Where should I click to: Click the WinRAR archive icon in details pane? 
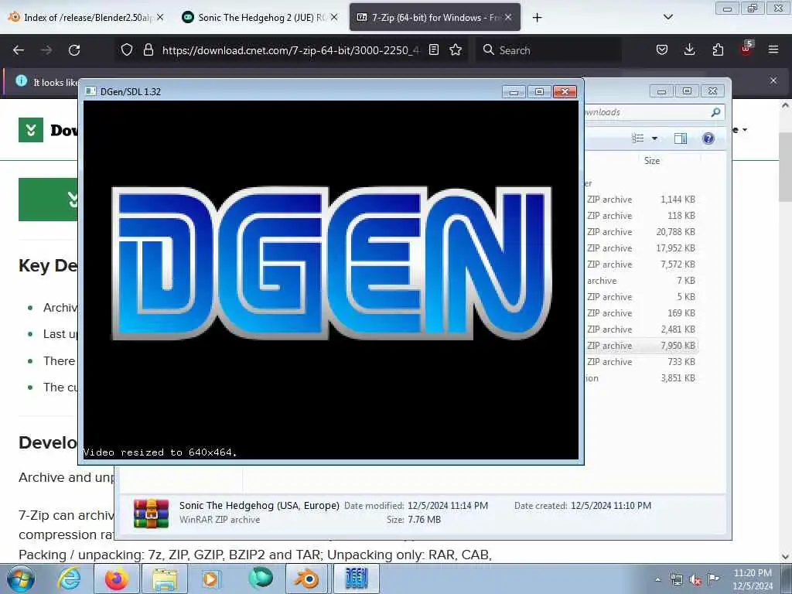[151, 514]
